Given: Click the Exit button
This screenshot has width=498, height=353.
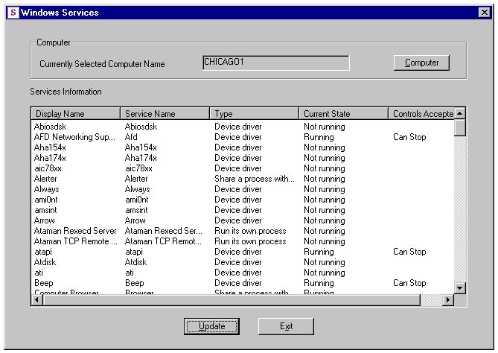Looking at the screenshot, I should (286, 326).
